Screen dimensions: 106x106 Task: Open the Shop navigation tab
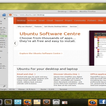[x=100, y=20]
